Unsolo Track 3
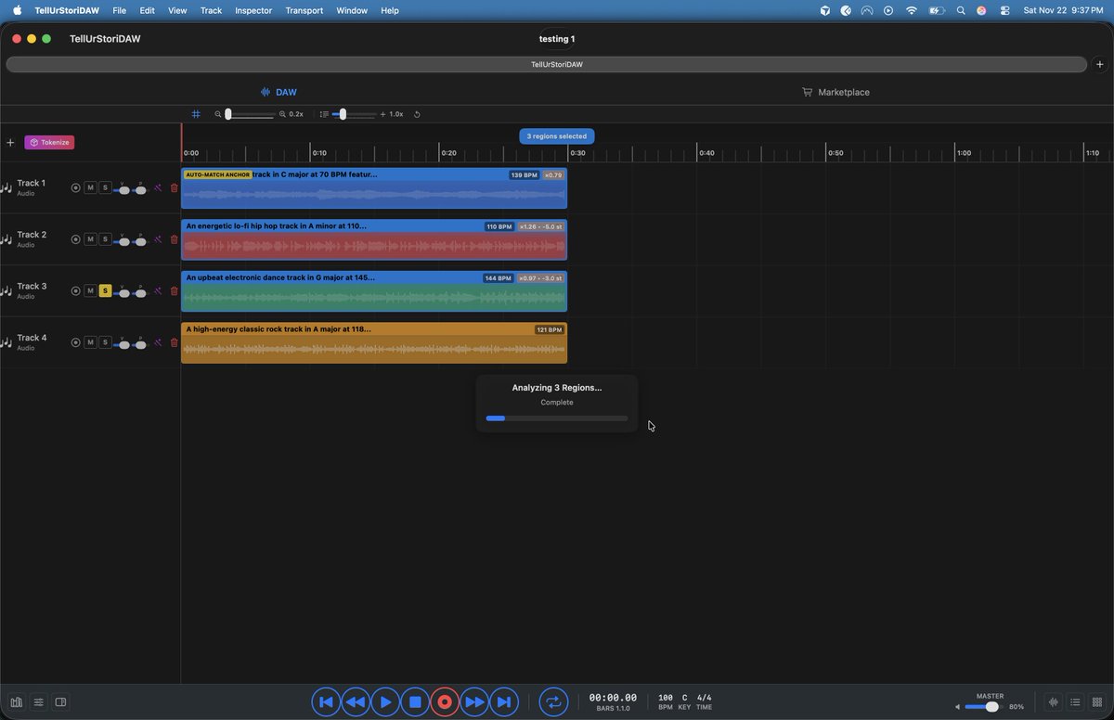 105,290
